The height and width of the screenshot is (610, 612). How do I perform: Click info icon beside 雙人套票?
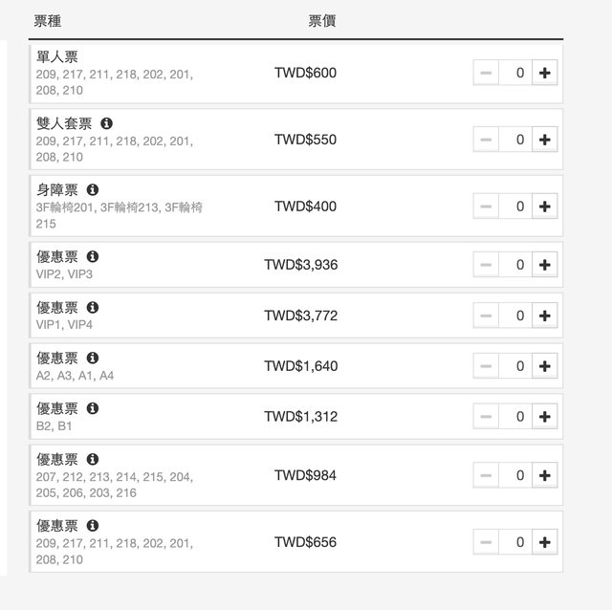coord(106,123)
